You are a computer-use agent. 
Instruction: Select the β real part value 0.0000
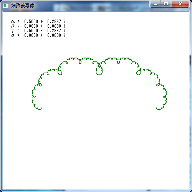point(31,26)
